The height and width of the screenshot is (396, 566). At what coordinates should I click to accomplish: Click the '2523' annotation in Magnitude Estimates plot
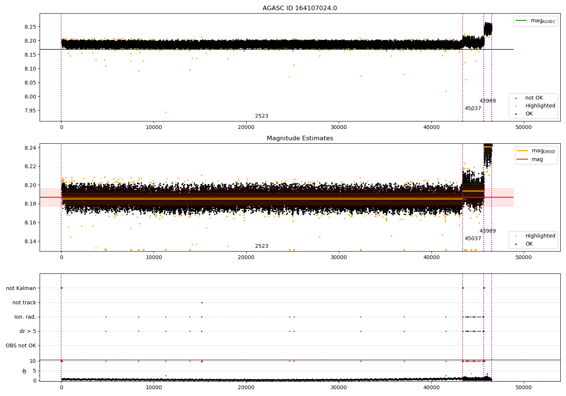pos(261,246)
